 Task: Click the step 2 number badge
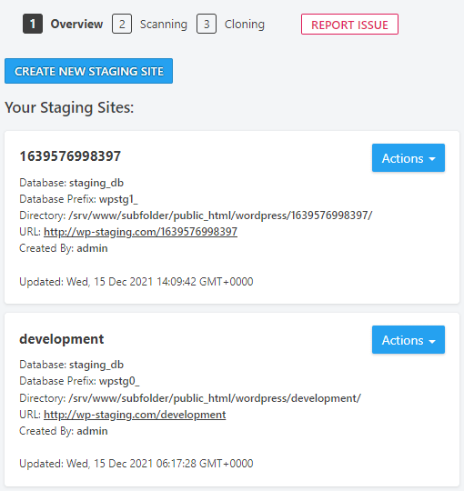[x=122, y=24]
